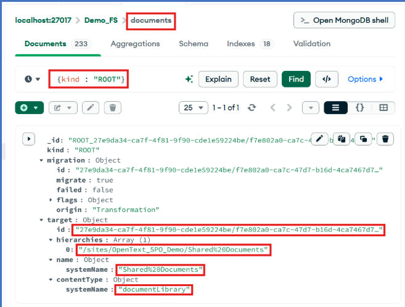Navigate to localhost:27017 breadcrumb
The width and height of the screenshot is (405, 307).
(x=43, y=20)
